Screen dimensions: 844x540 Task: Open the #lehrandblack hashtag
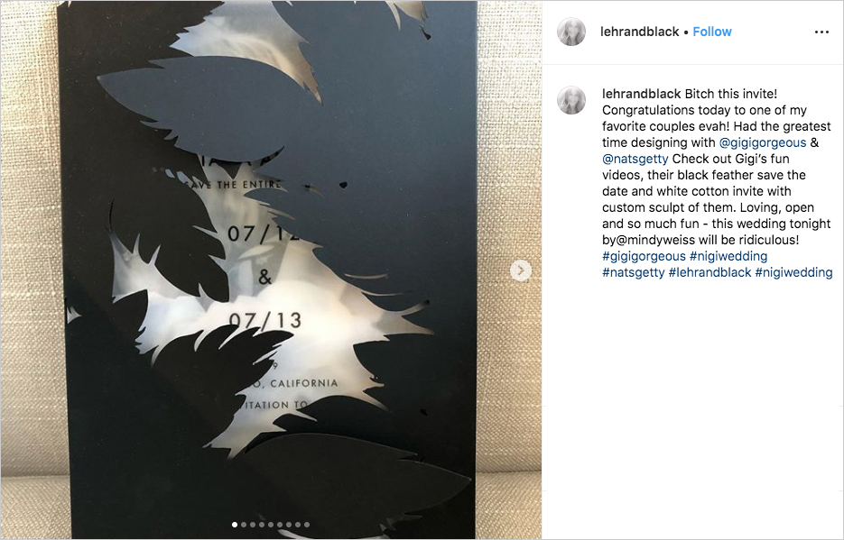710,272
